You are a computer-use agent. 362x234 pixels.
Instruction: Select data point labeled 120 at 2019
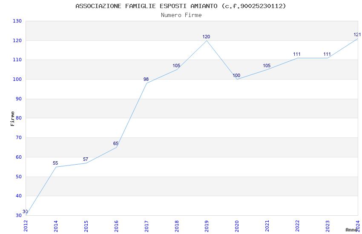(x=206, y=37)
